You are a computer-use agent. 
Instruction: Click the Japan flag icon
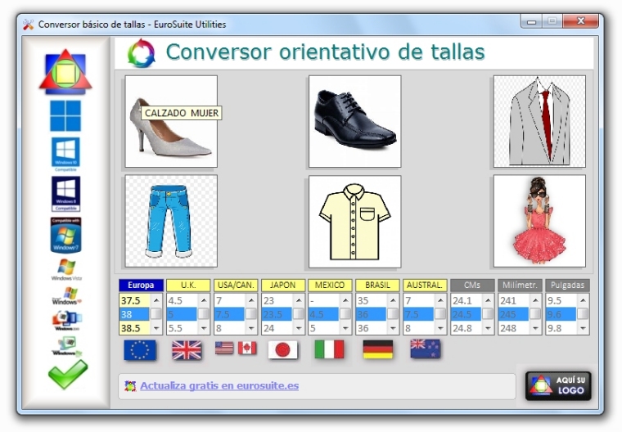[x=282, y=349]
